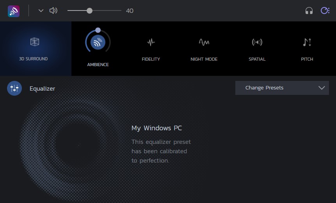Select the My Windows PC preset title
This screenshot has width=336, height=203.
point(156,128)
